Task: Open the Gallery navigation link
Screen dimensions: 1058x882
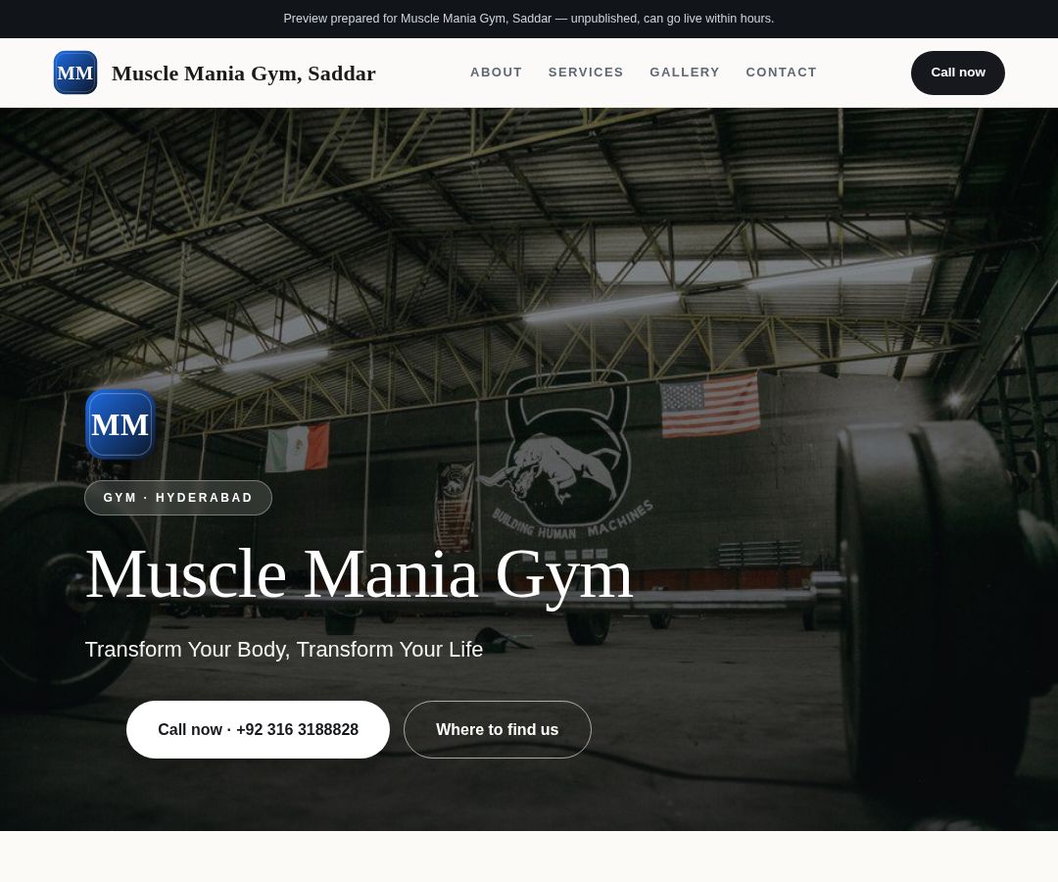Action: [684, 73]
